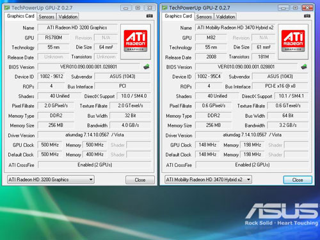The height and width of the screenshot is (240, 320).
Task: Click Close button in left GPU-Z window
Action: pyautogui.click(x=140, y=180)
